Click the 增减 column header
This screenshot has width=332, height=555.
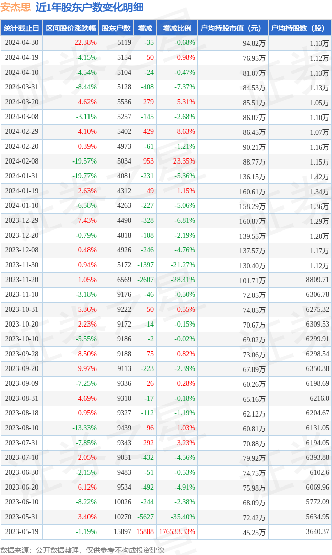145,28
